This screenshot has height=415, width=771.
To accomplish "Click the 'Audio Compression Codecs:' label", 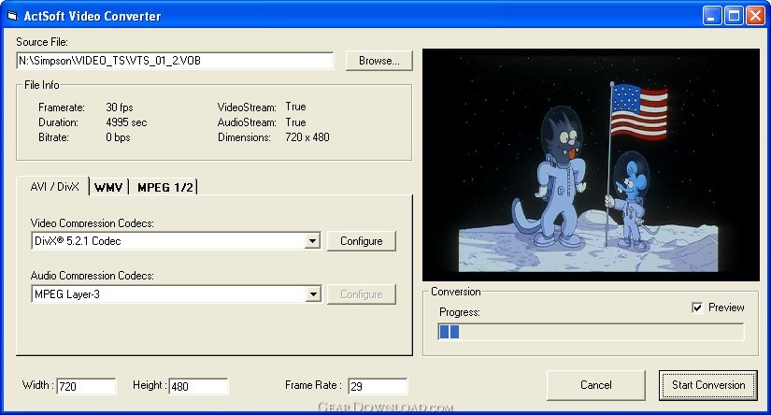I will (x=92, y=276).
